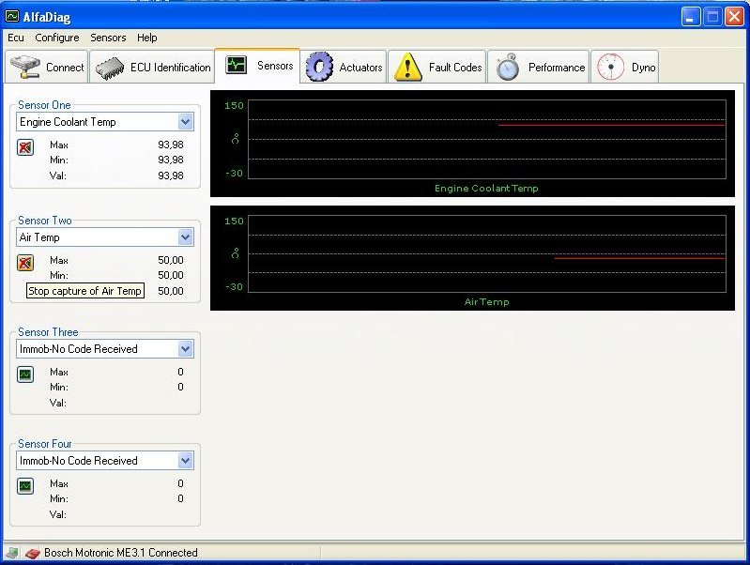
Task: Open the Sensor One dropdown list
Action: (x=185, y=122)
